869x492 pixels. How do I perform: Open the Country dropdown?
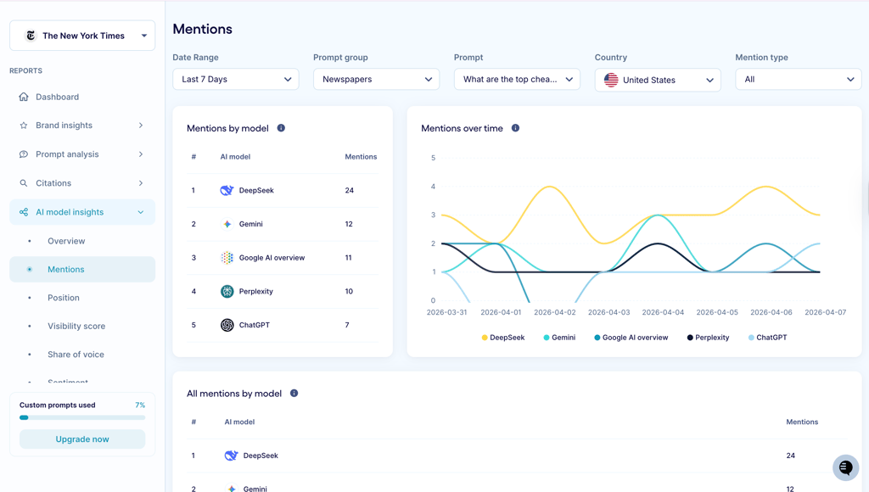(x=658, y=80)
